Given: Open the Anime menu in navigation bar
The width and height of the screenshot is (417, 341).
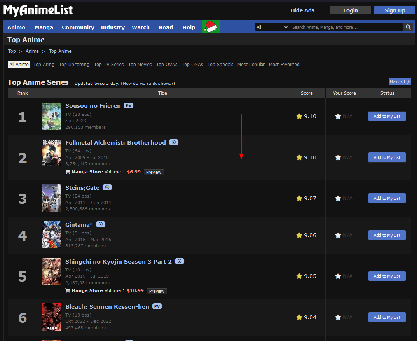Looking at the screenshot, I should pyautogui.click(x=16, y=27).
